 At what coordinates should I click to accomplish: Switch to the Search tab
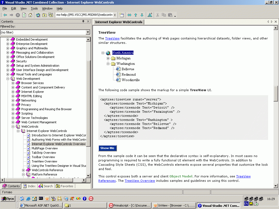coord(46,186)
